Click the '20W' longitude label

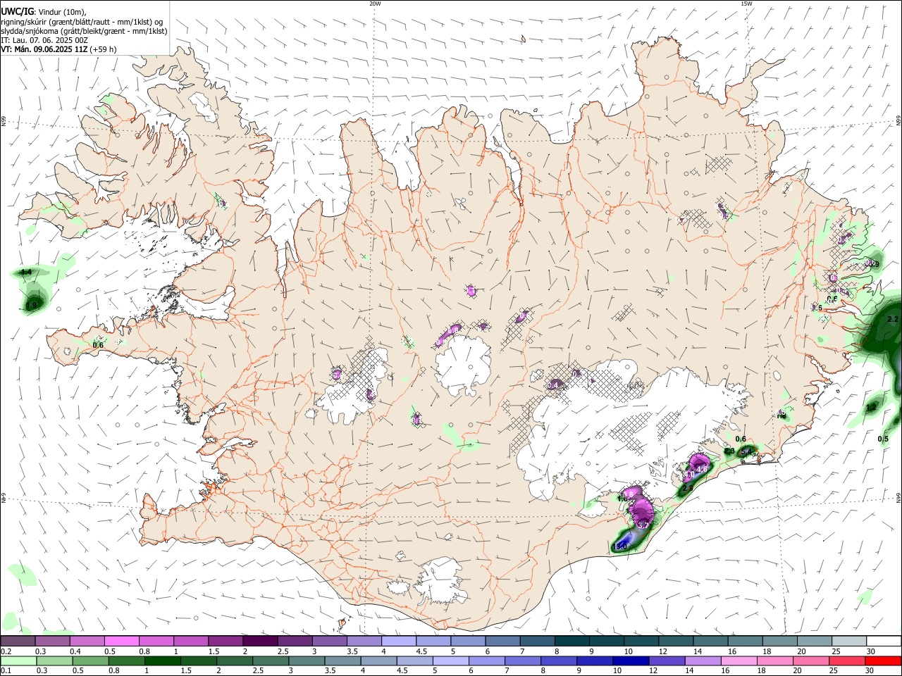click(376, 4)
